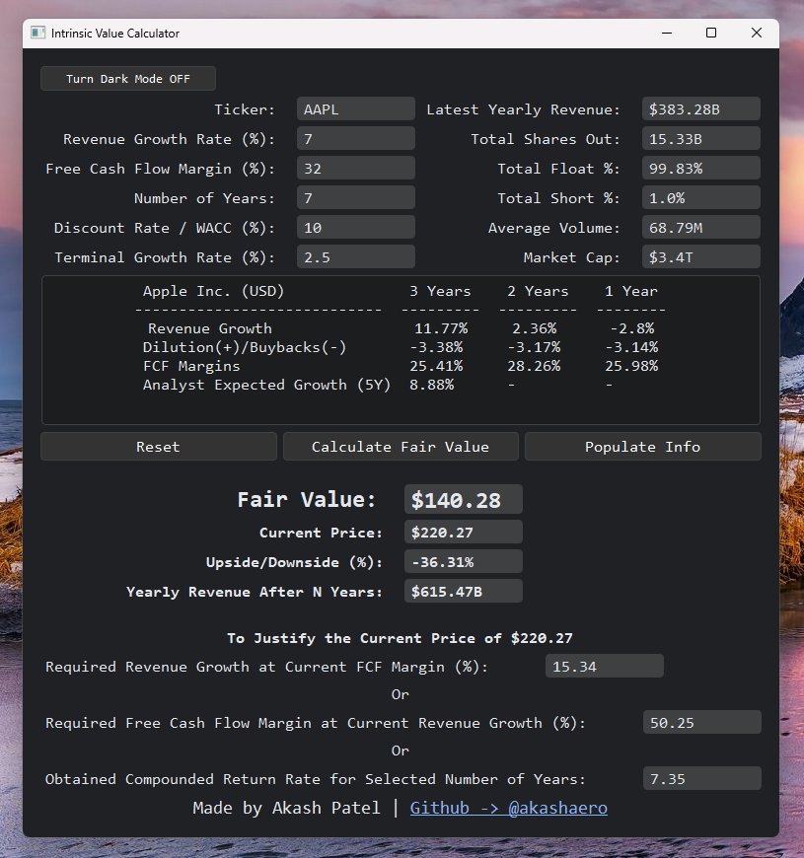
Task: Click the Reset button
Action: [x=158, y=447]
